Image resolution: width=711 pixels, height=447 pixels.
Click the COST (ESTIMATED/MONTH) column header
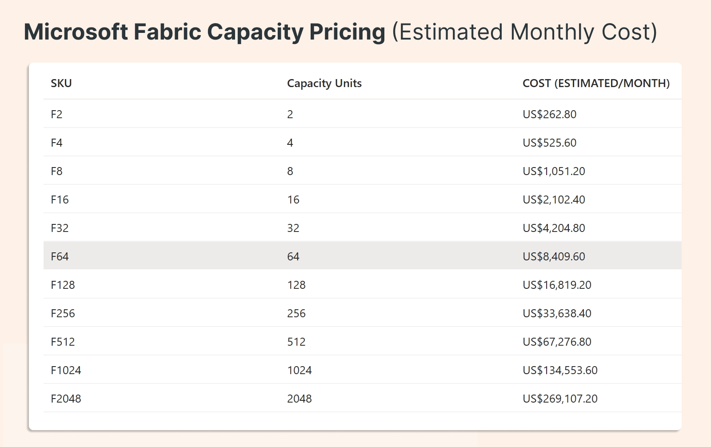[596, 84]
